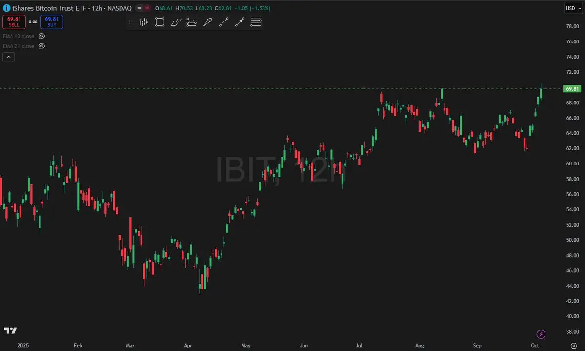585x351 pixels.
Task: Click the high value 70.53
Action: click(x=186, y=8)
